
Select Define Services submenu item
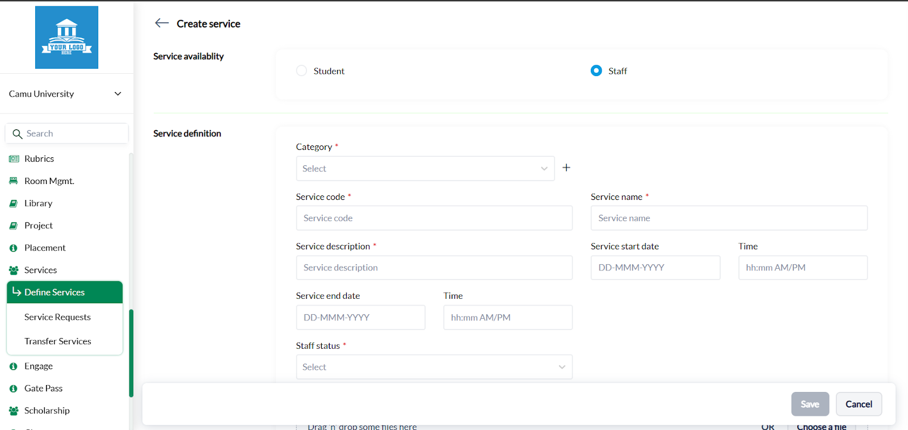point(65,292)
